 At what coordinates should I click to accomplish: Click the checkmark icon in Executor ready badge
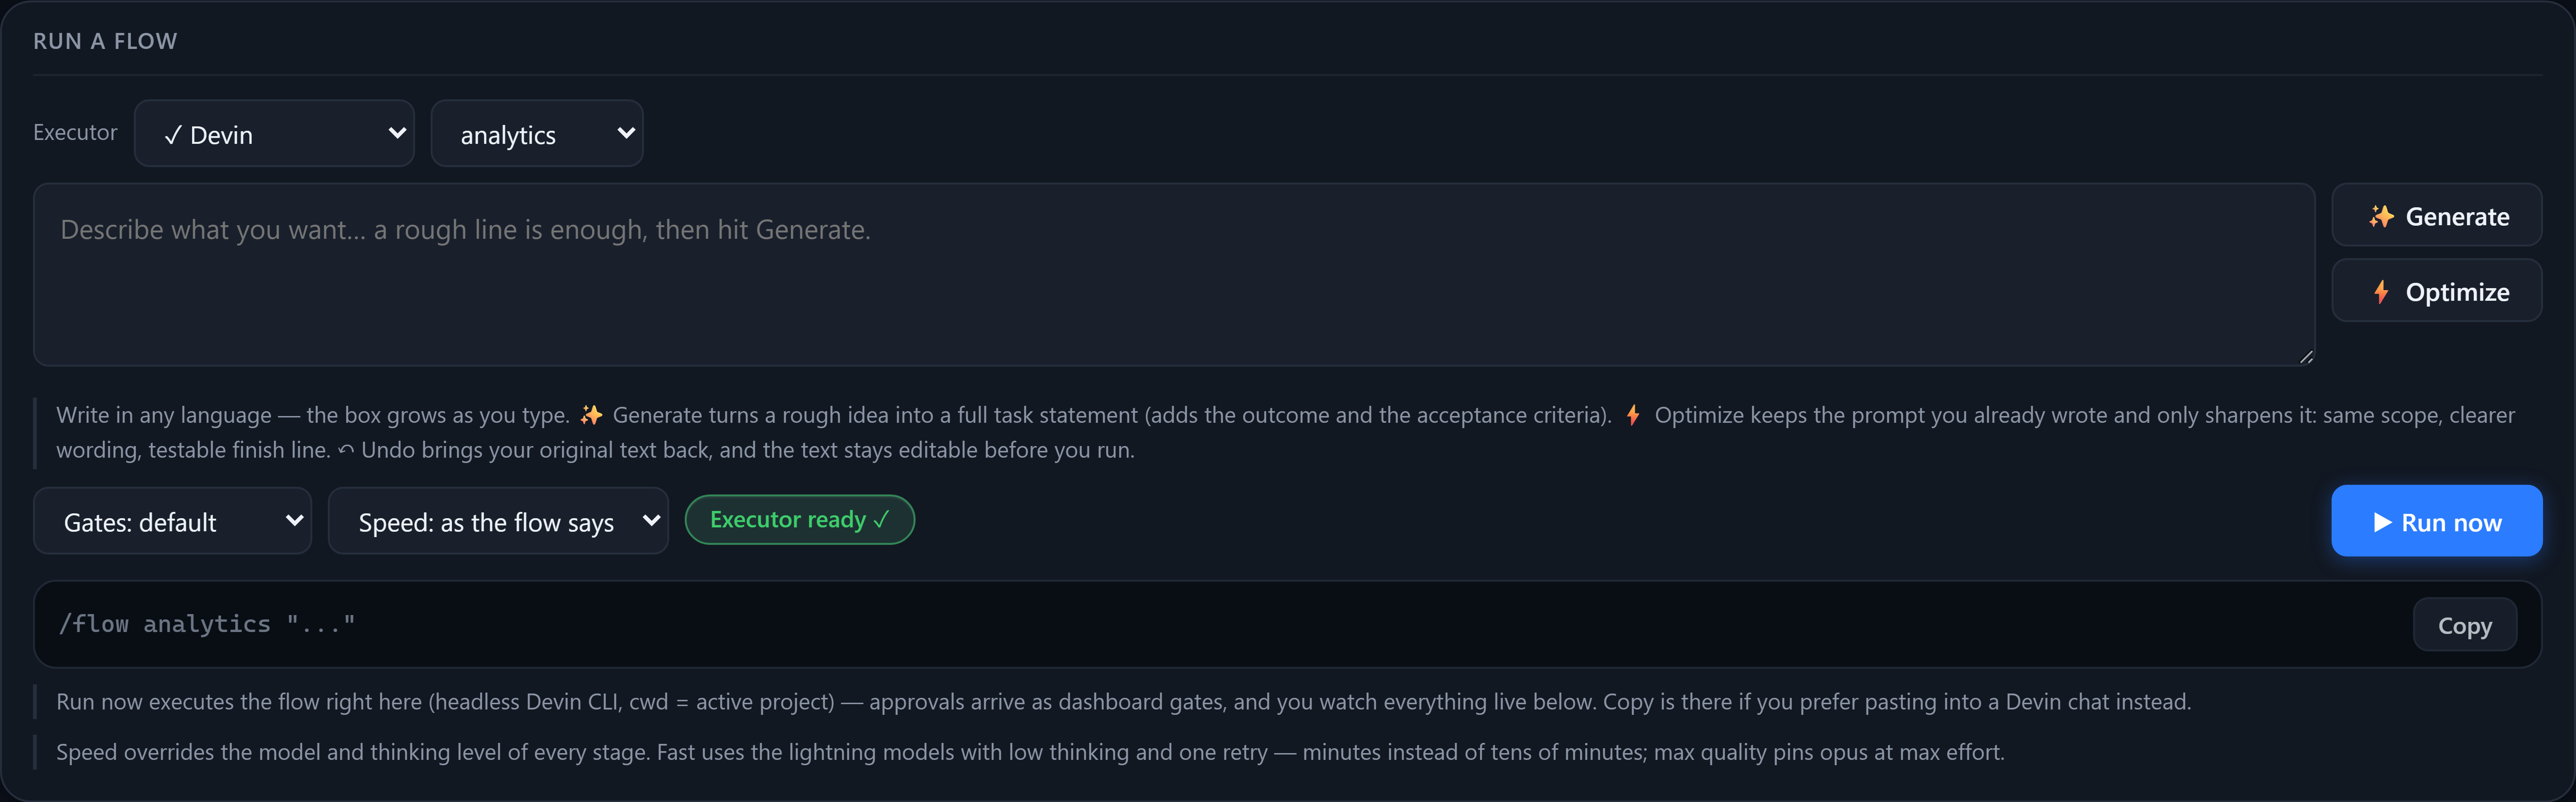[x=881, y=519]
